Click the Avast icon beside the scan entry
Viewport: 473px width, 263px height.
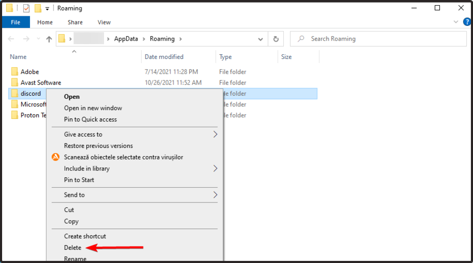coord(56,157)
